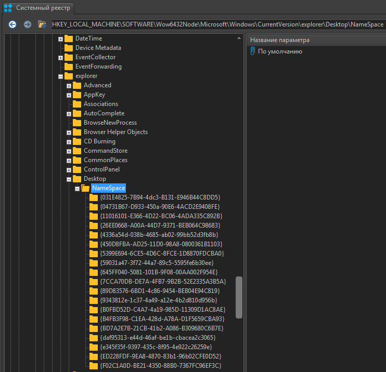Click the DateTime folder icon
Screen dimensions: 386x372
pyautogui.click(x=69, y=38)
